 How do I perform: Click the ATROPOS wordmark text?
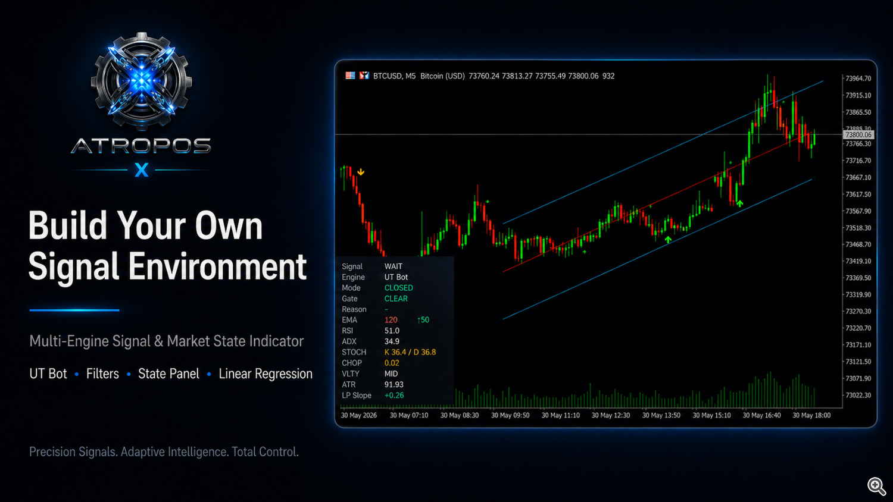pos(141,146)
